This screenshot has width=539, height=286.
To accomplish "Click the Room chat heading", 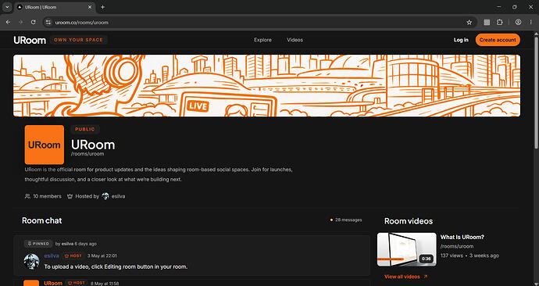I will (42, 220).
